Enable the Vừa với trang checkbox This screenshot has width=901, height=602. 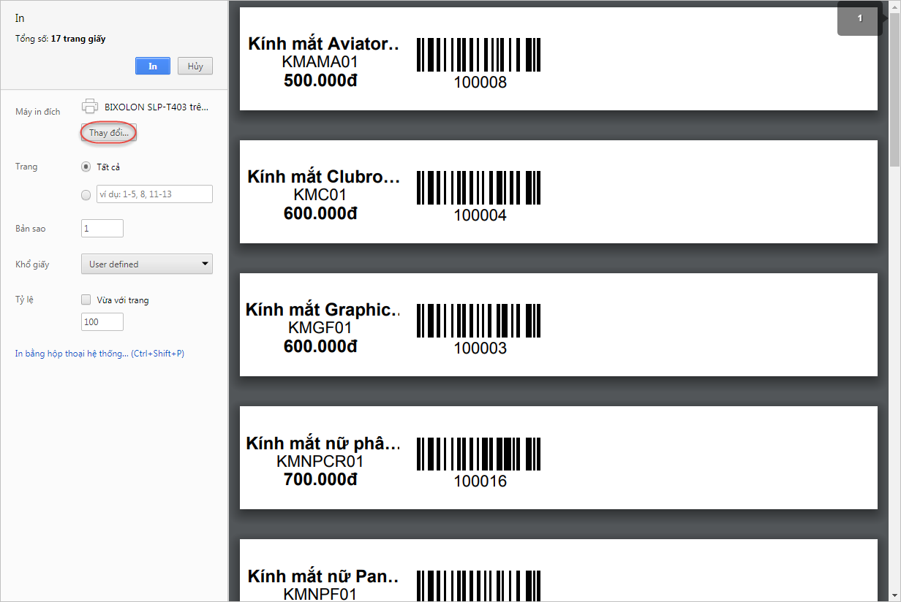(86, 300)
